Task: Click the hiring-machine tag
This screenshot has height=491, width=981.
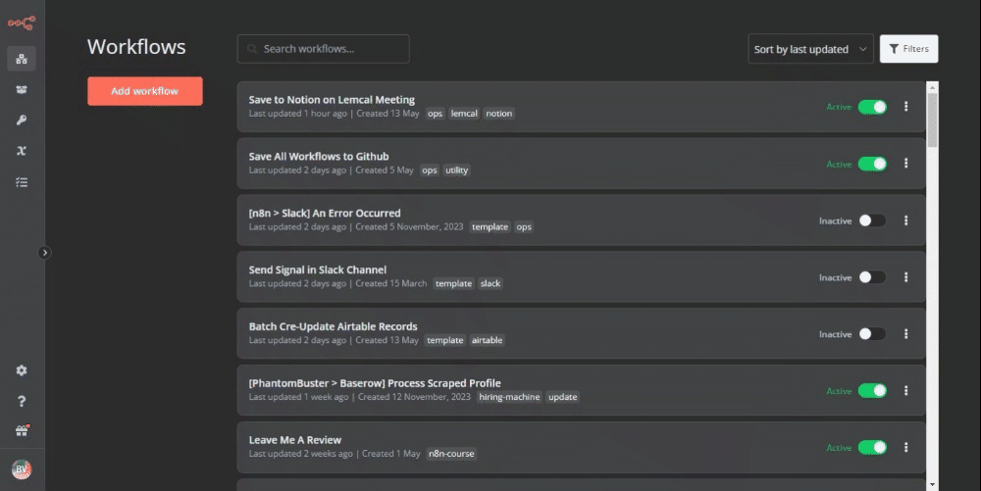Action: point(509,397)
